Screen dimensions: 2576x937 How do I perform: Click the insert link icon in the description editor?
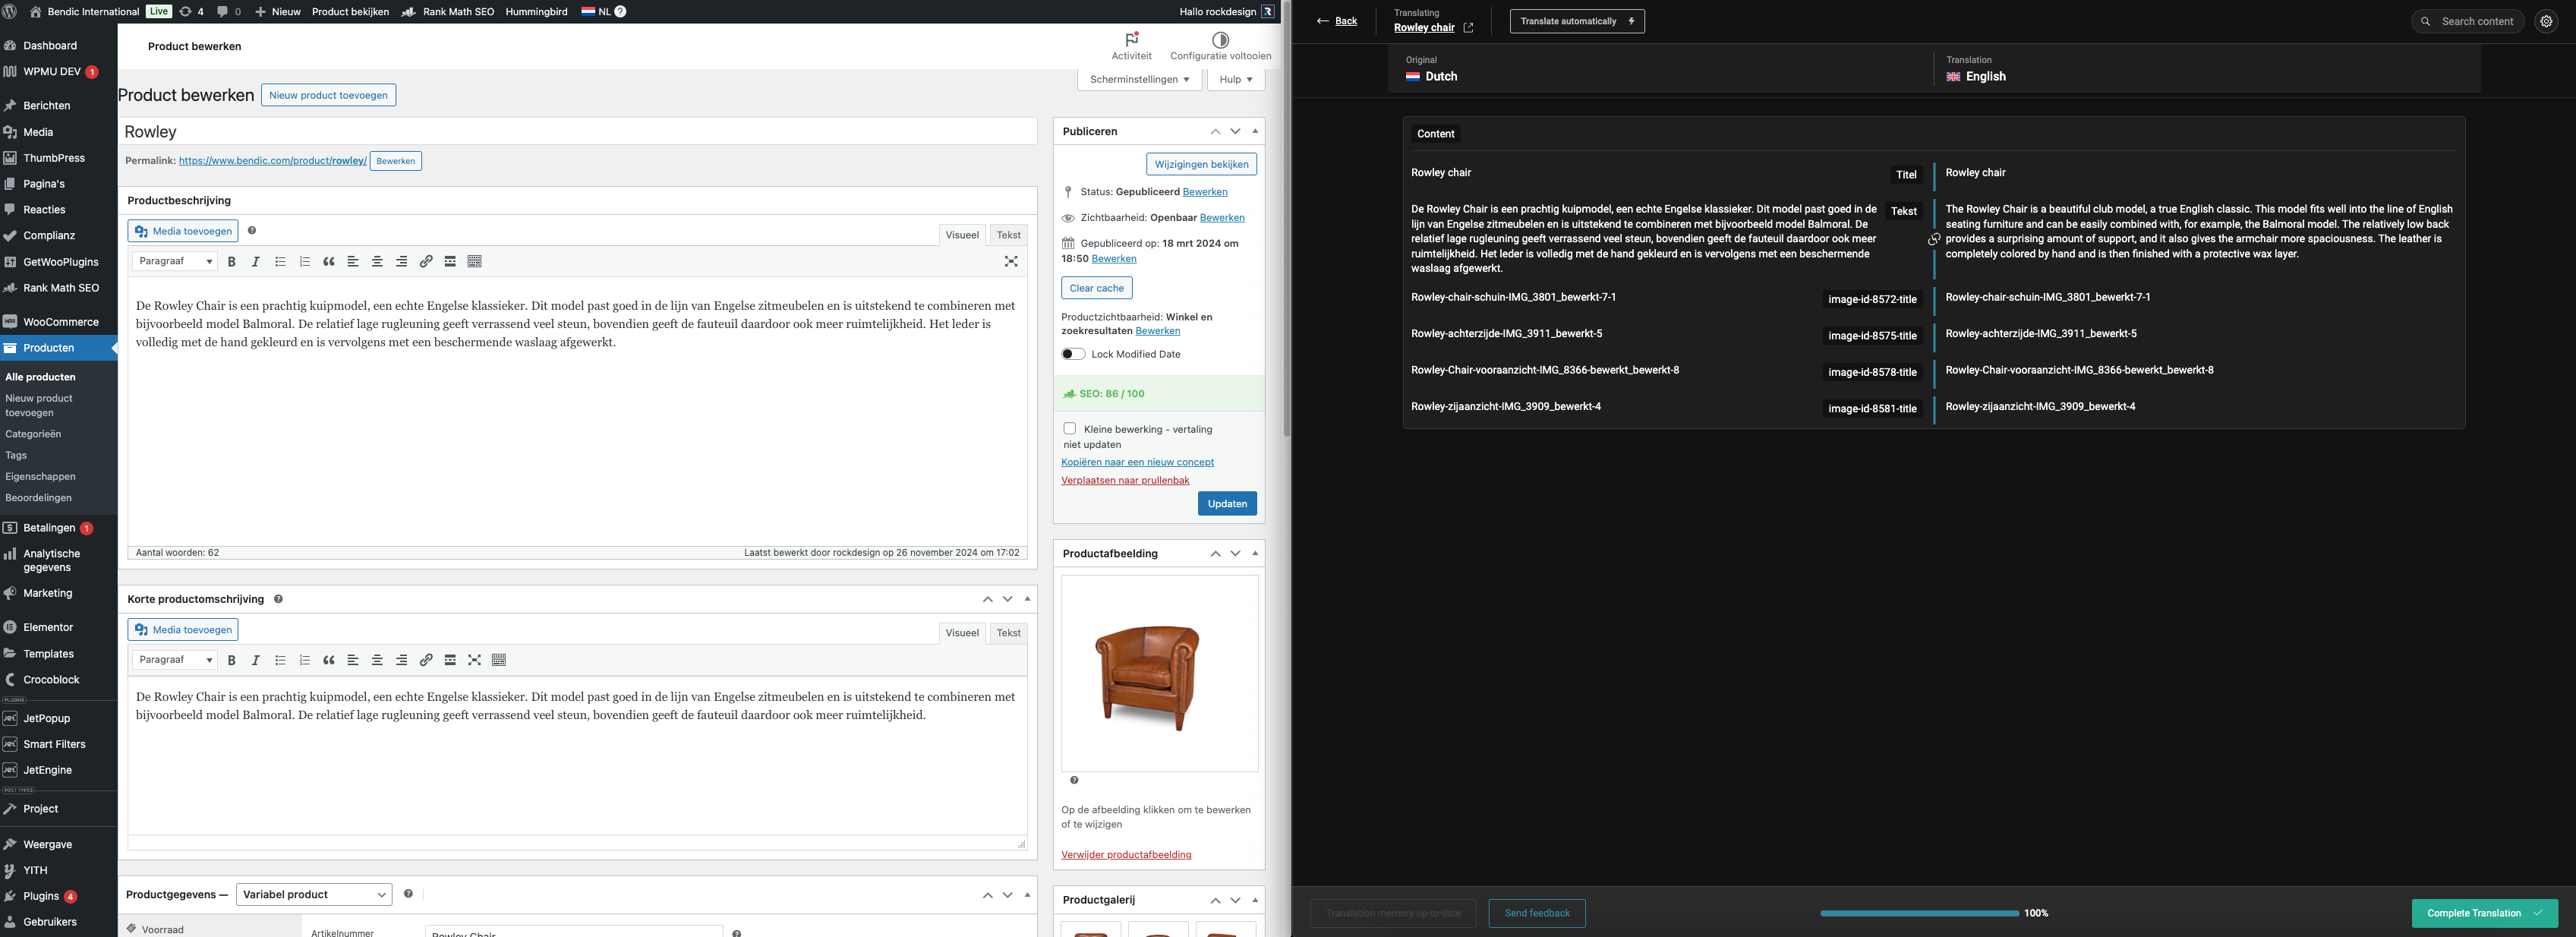pyautogui.click(x=426, y=262)
